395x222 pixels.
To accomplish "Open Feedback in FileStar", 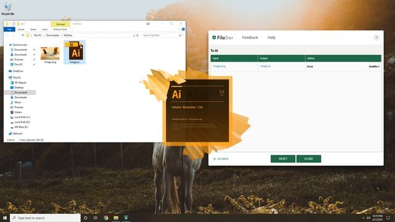I will (x=250, y=38).
